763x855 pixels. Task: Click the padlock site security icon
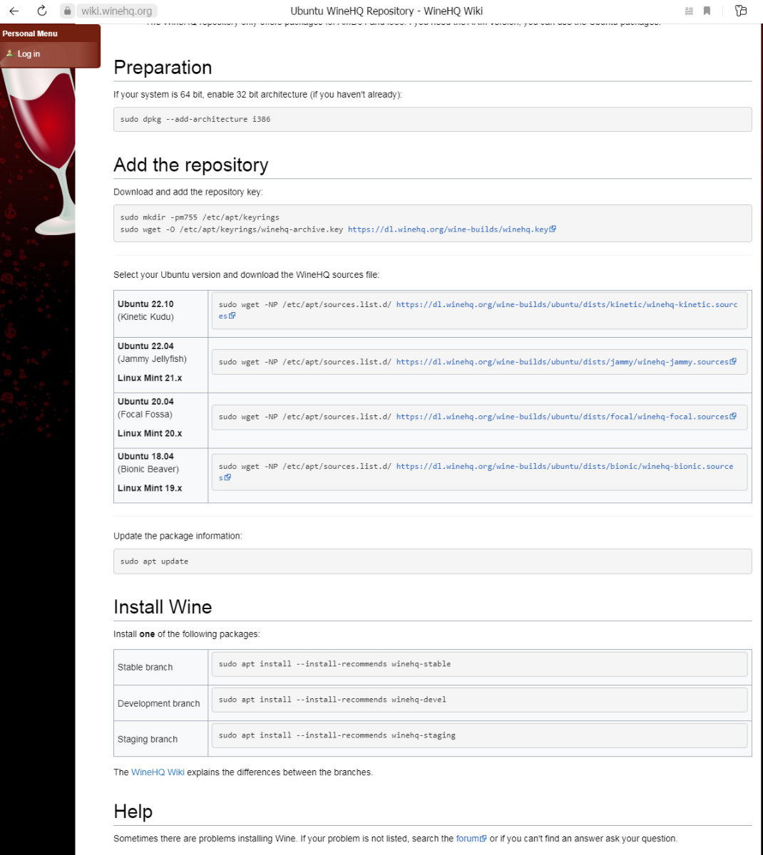pyautogui.click(x=67, y=11)
